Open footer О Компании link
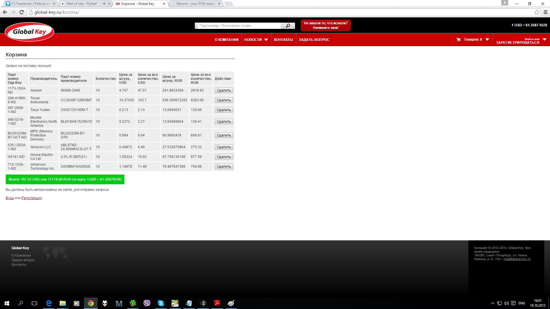 click(x=21, y=255)
